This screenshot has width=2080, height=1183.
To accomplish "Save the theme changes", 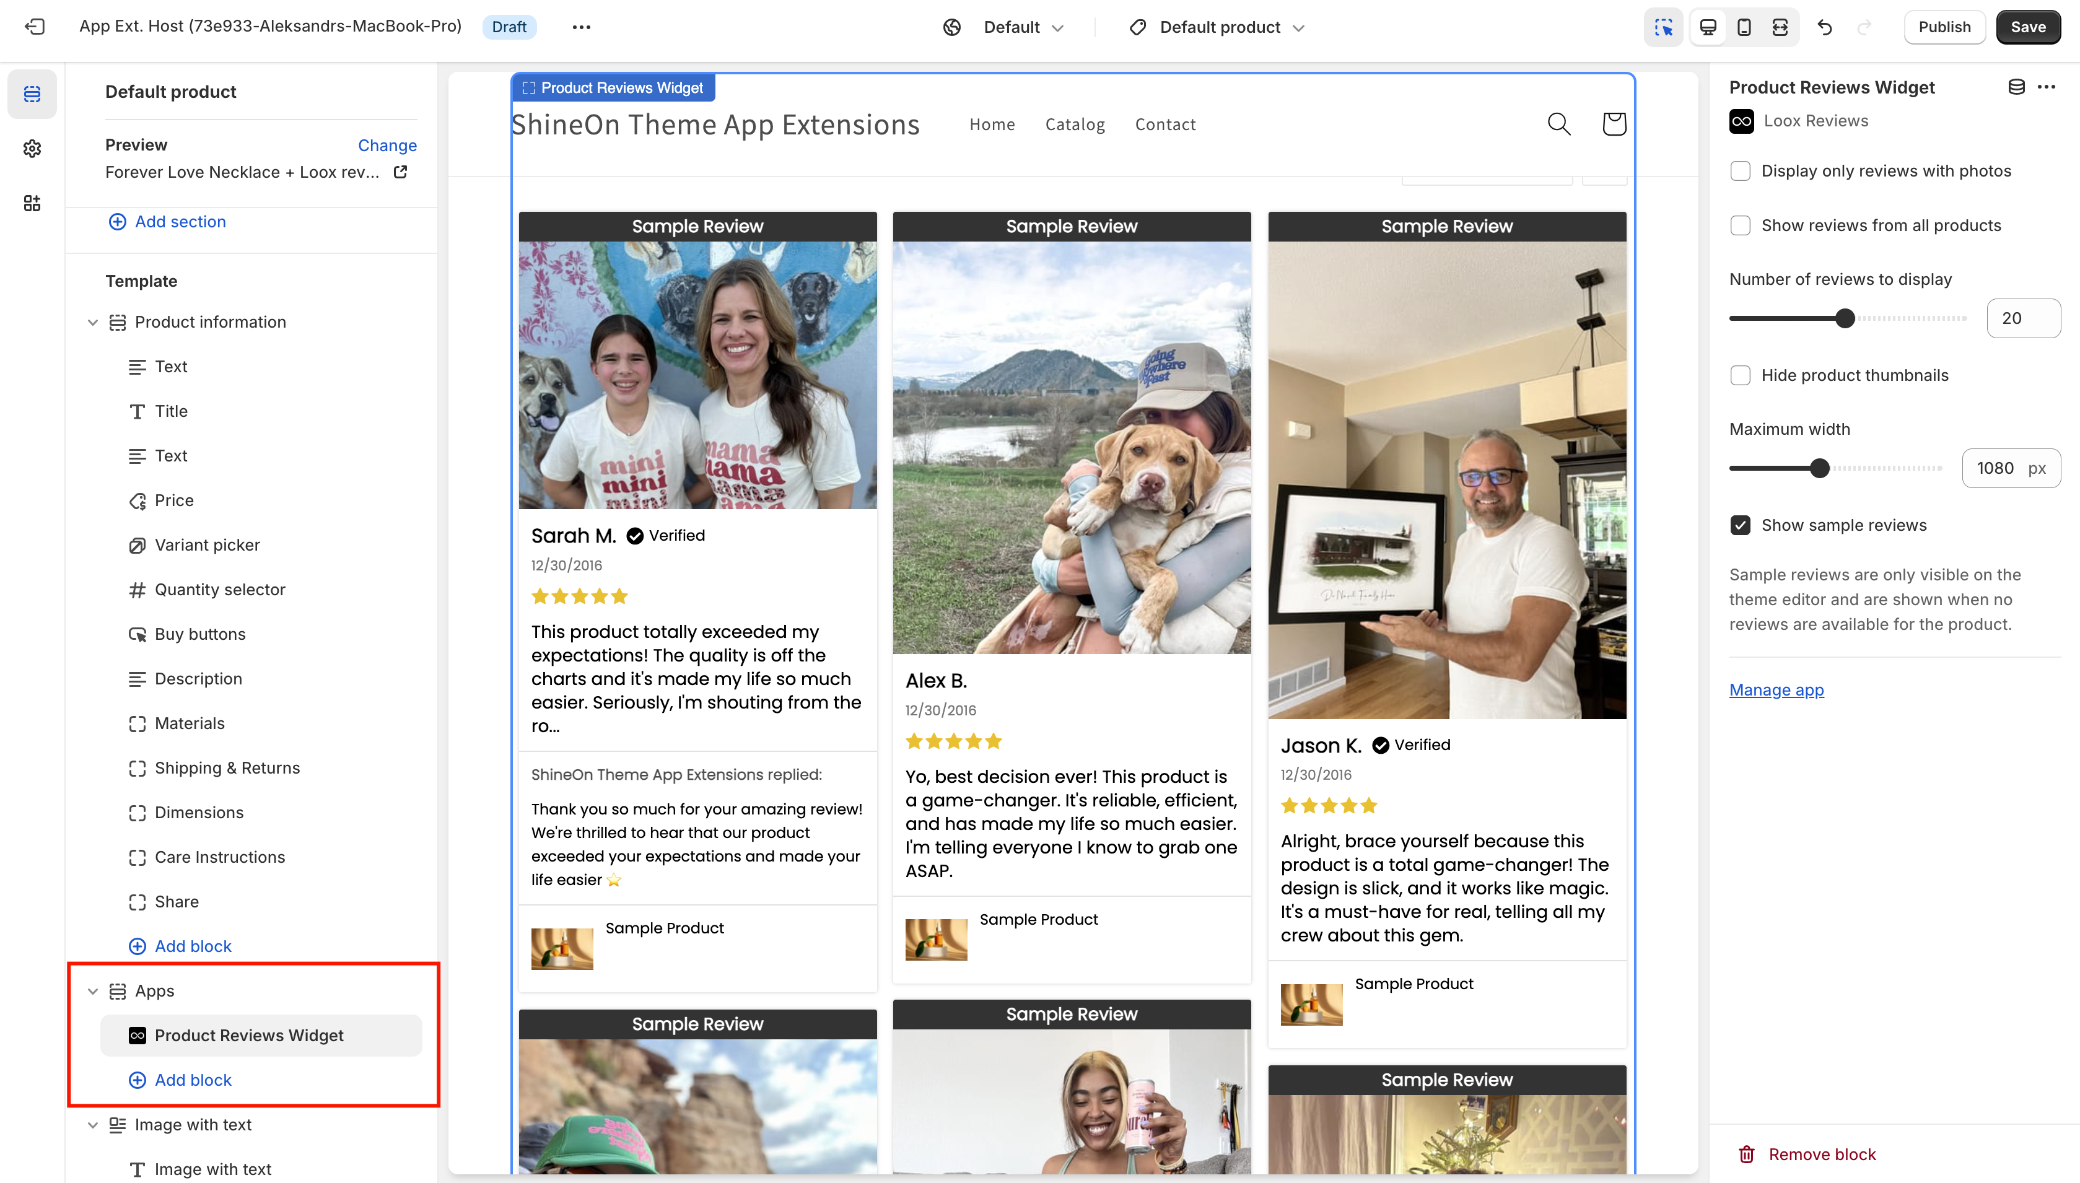I will [x=2028, y=27].
